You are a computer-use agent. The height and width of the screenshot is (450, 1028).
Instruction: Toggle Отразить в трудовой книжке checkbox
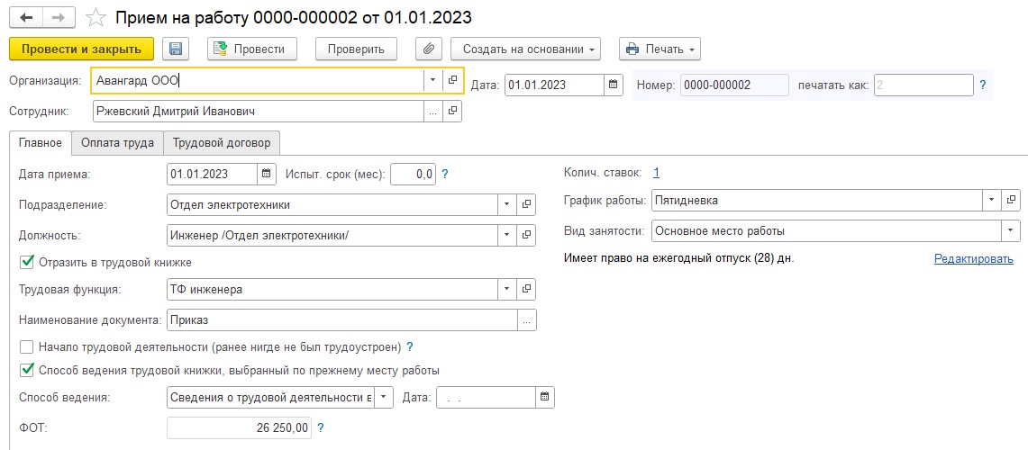pyautogui.click(x=27, y=262)
